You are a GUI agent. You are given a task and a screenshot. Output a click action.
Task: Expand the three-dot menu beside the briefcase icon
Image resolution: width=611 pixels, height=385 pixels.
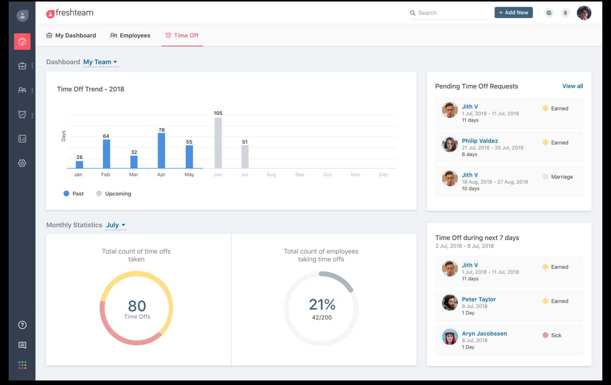[x=32, y=65]
